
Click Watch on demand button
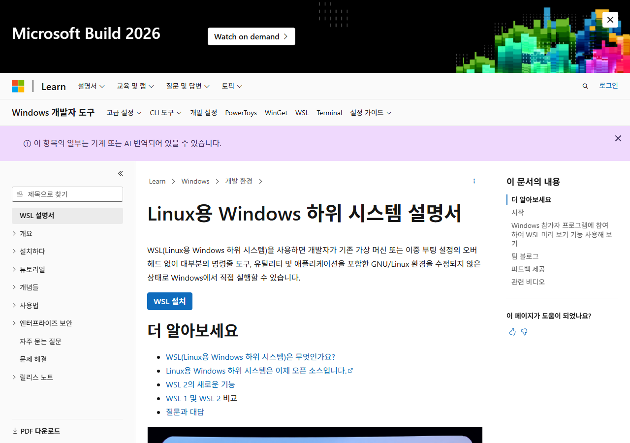coord(252,36)
